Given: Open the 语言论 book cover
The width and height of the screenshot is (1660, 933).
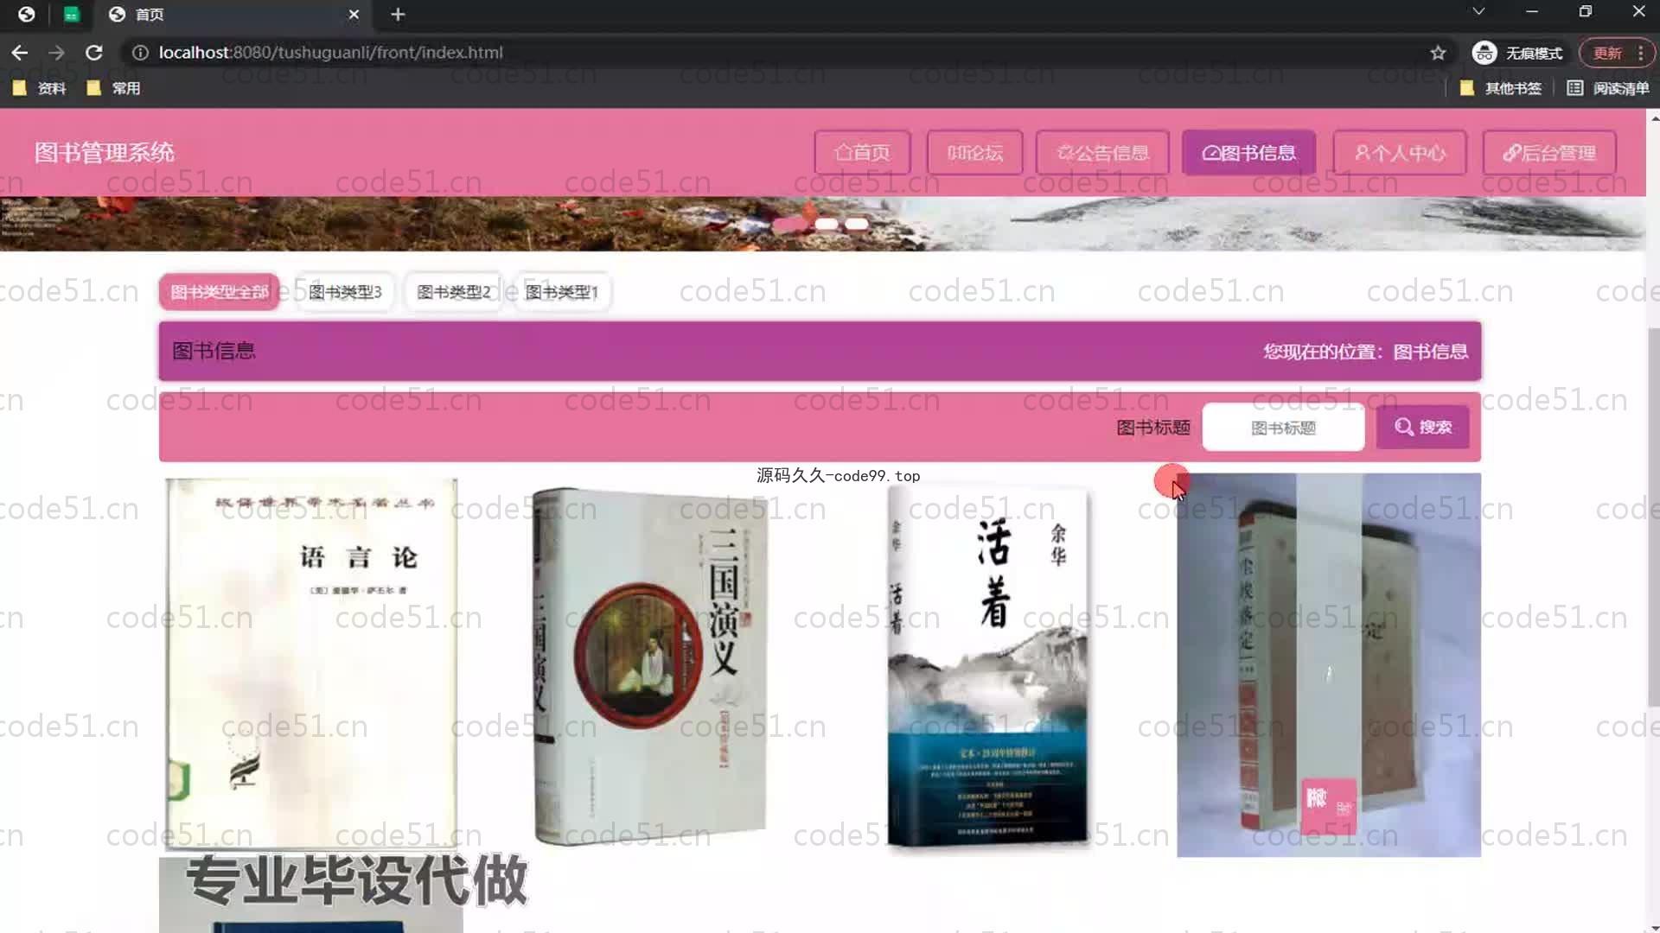Looking at the screenshot, I should 311,664.
